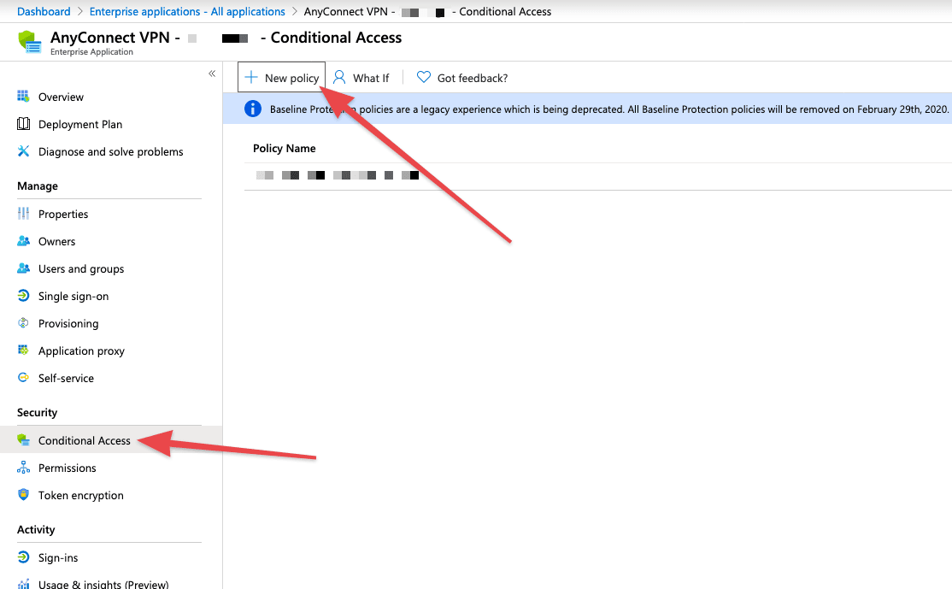The height and width of the screenshot is (589, 952).
Task: Open the redacted policy row in the list
Action: (x=598, y=176)
